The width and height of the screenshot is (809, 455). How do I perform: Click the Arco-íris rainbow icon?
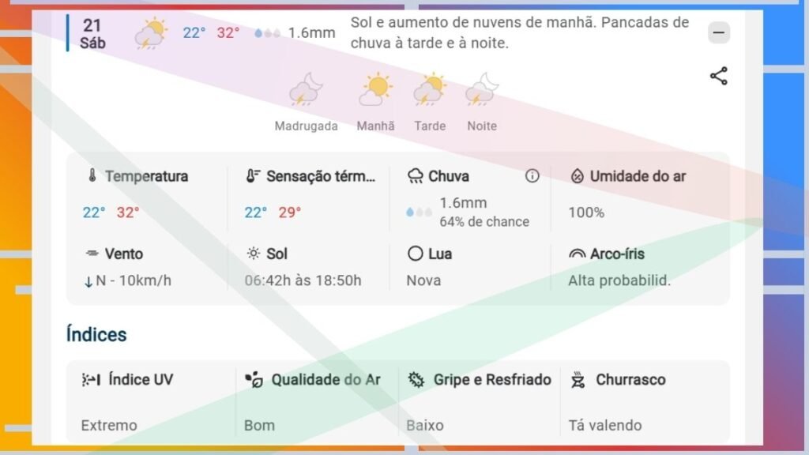(577, 254)
